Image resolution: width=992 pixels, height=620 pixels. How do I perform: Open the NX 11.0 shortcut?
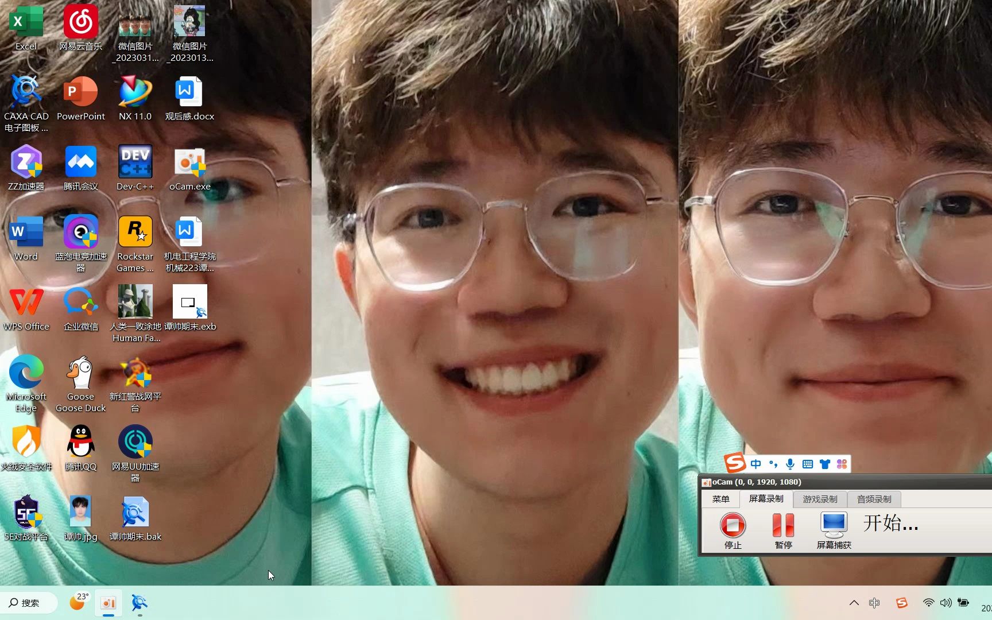(x=135, y=99)
